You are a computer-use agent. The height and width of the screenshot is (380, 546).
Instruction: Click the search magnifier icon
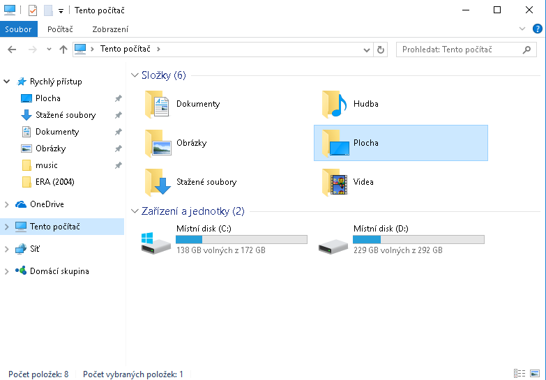[527, 50]
